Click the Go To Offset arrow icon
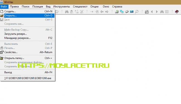The height and width of the screenshot is (104, 181). click(92, 11)
